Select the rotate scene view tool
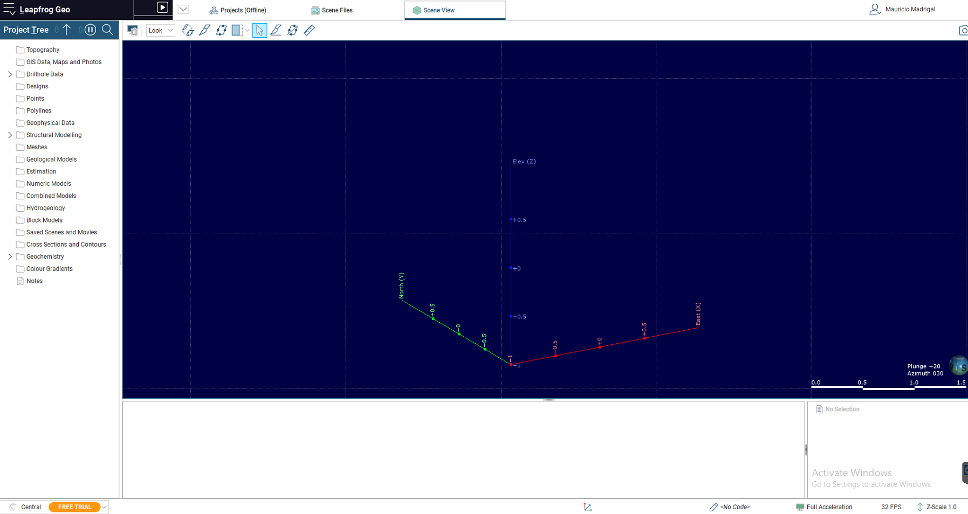 (x=188, y=30)
